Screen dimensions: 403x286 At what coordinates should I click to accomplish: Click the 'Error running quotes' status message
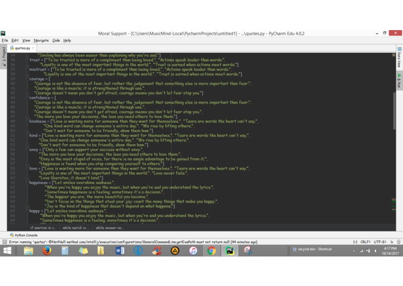pos(133,241)
